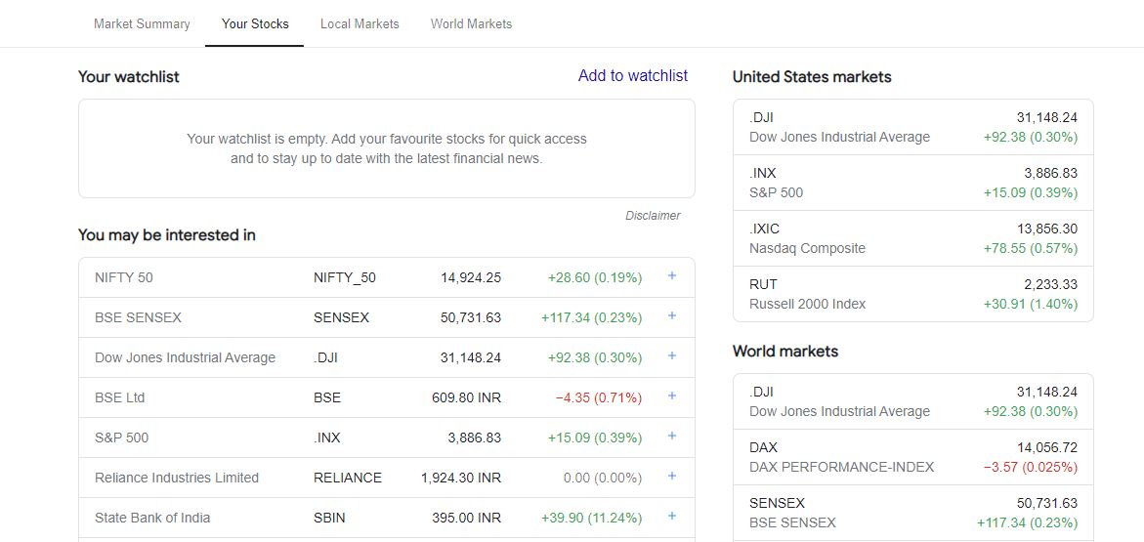This screenshot has height=542, width=1144.
Task: Click 13,856.30 Nasdaq value
Action: pyautogui.click(x=1047, y=229)
